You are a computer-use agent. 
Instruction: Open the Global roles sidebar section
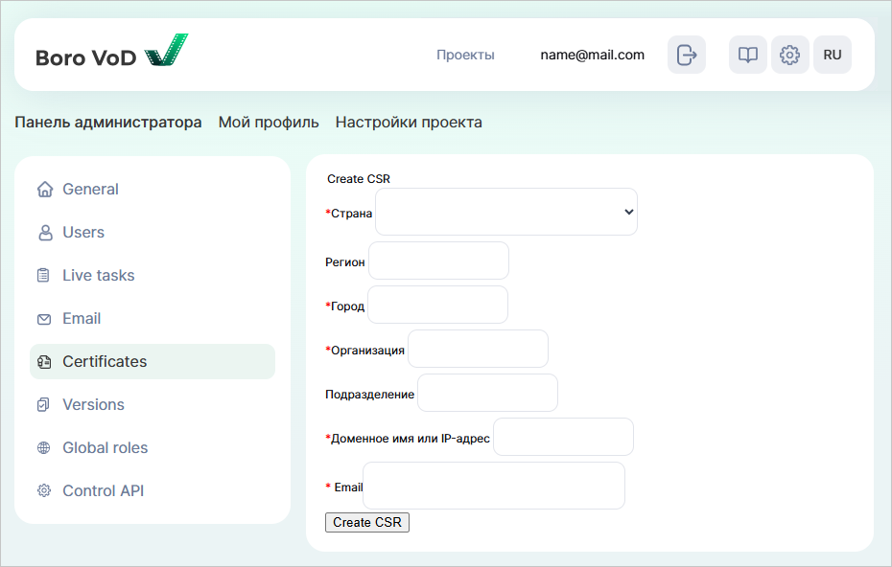(153, 447)
